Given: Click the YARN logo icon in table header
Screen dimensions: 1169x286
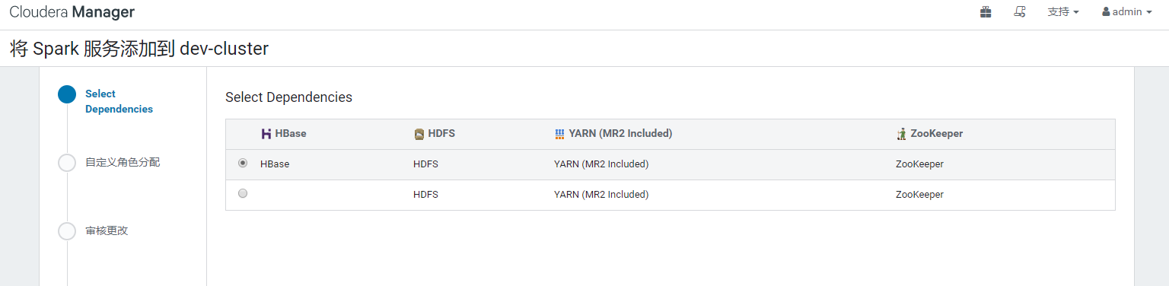Looking at the screenshot, I should pyautogui.click(x=559, y=134).
